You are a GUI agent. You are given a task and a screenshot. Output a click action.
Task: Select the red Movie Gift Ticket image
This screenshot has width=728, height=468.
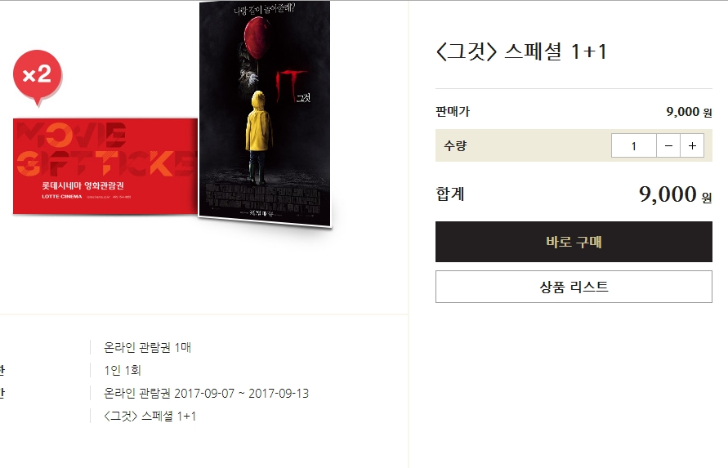(x=105, y=167)
